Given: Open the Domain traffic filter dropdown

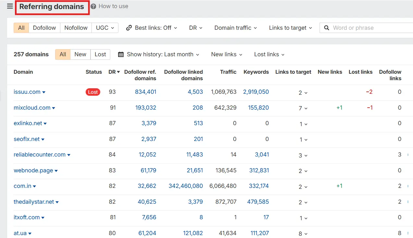Looking at the screenshot, I should pyautogui.click(x=236, y=28).
